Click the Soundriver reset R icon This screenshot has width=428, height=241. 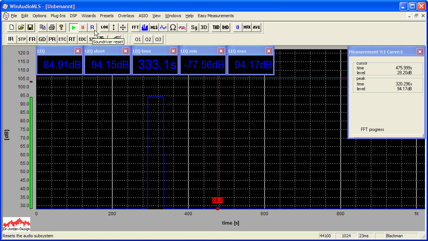point(92,27)
